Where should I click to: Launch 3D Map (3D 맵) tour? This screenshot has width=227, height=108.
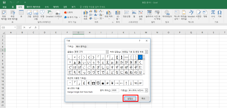tap(118, 15)
